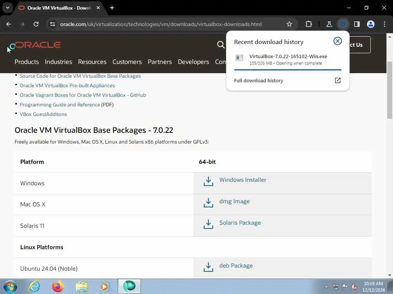Click the Platform column header

tap(32, 162)
